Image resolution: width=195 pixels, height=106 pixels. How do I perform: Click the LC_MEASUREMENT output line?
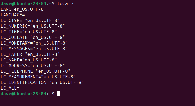(38, 77)
